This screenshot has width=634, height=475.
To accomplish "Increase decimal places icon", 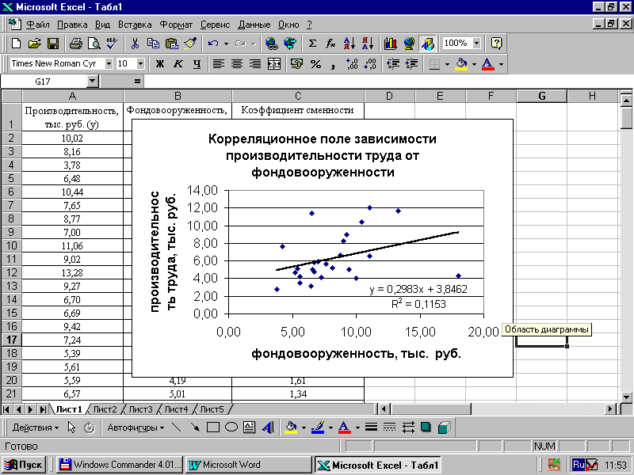I will click(x=352, y=64).
